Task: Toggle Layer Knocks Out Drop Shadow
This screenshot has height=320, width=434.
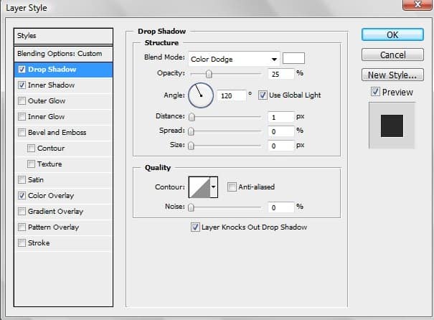Action: point(195,227)
